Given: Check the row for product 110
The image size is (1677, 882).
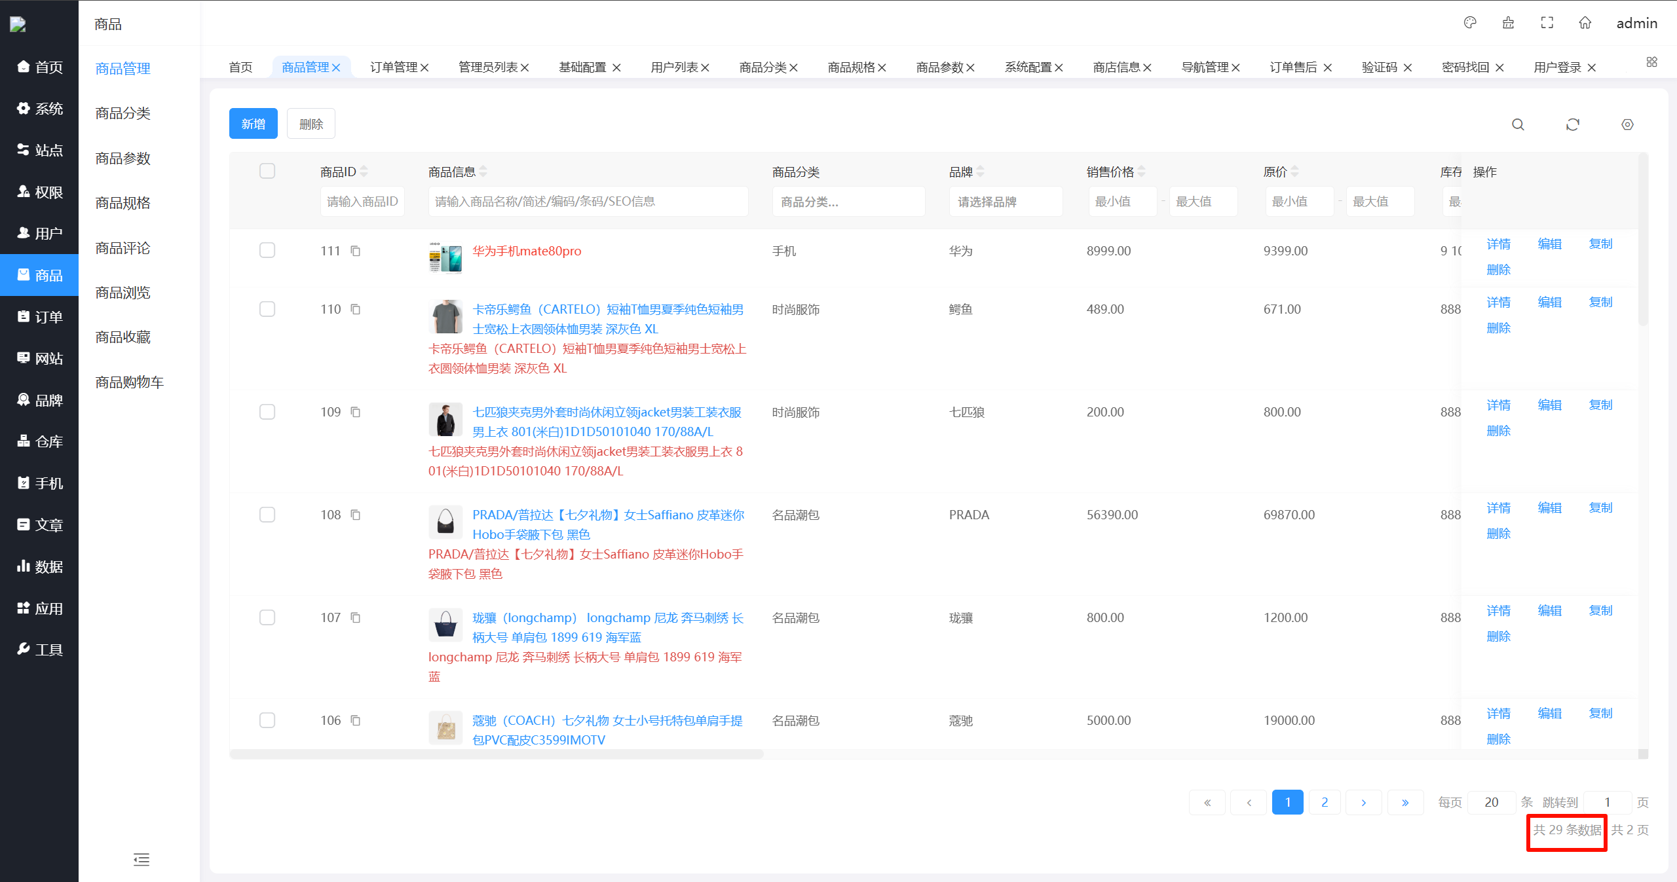Looking at the screenshot, I should [267, 308].
